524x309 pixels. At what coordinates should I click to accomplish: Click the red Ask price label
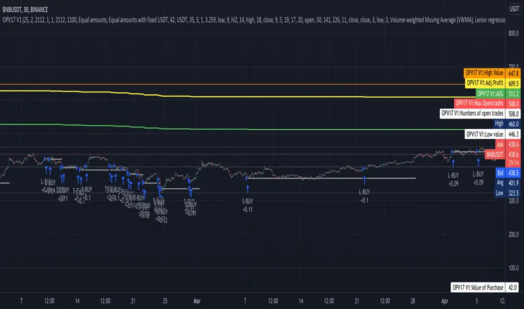508,144
